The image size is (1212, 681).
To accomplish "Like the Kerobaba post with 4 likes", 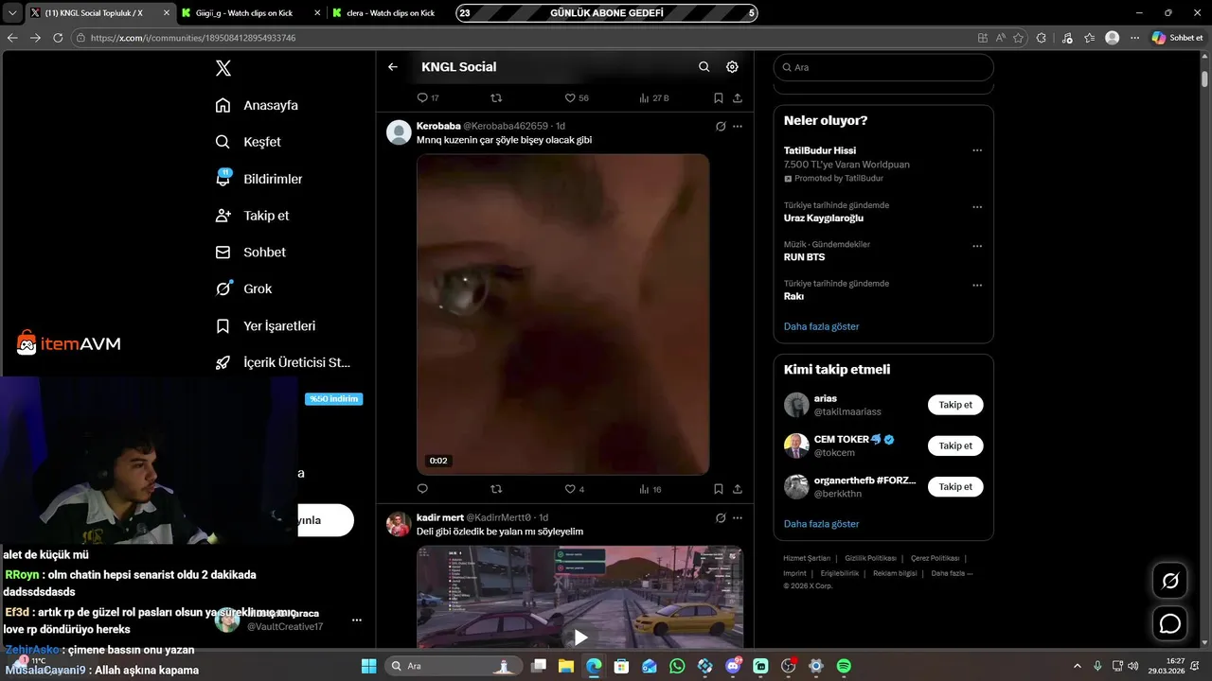I will pos(575,489).
